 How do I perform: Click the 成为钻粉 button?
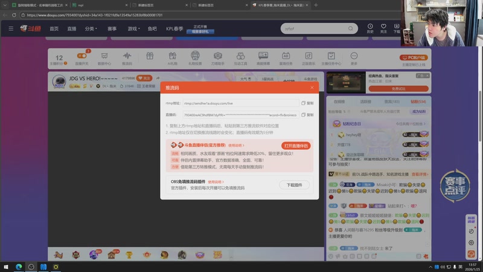(x=419, y=112)
